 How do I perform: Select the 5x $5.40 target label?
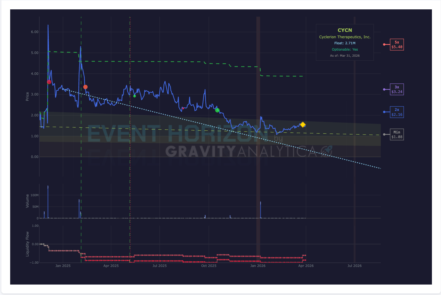(x=397, y=45)
